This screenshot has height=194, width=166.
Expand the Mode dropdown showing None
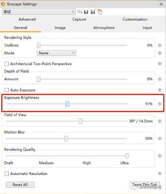[x=57, y=53]
